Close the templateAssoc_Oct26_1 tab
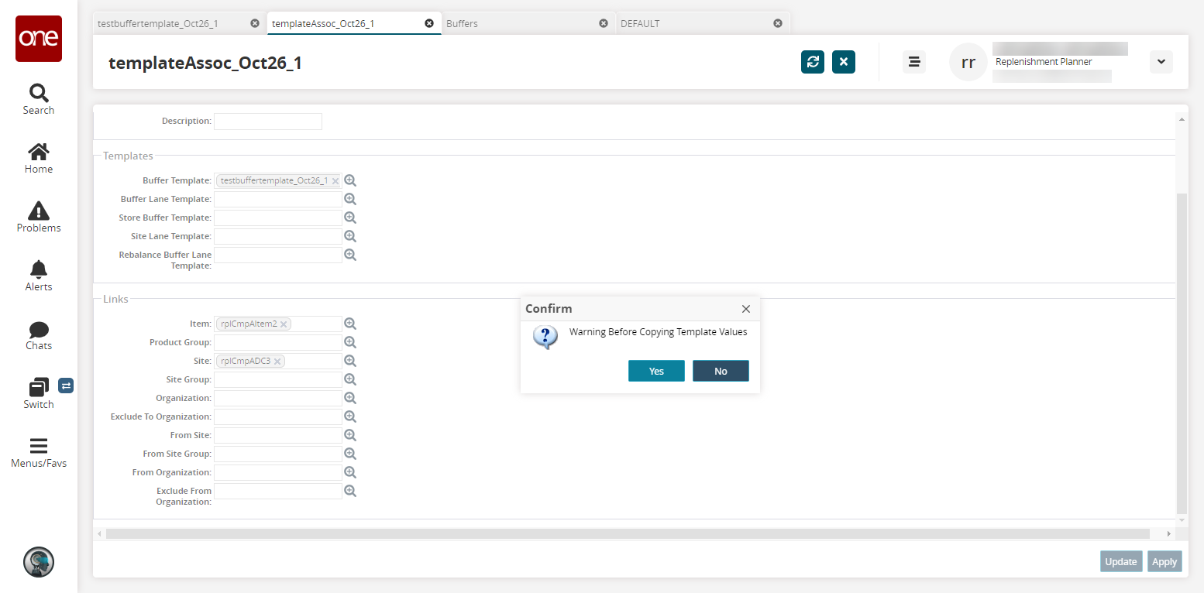The image size is (1204, 593). tap(429, 23)
